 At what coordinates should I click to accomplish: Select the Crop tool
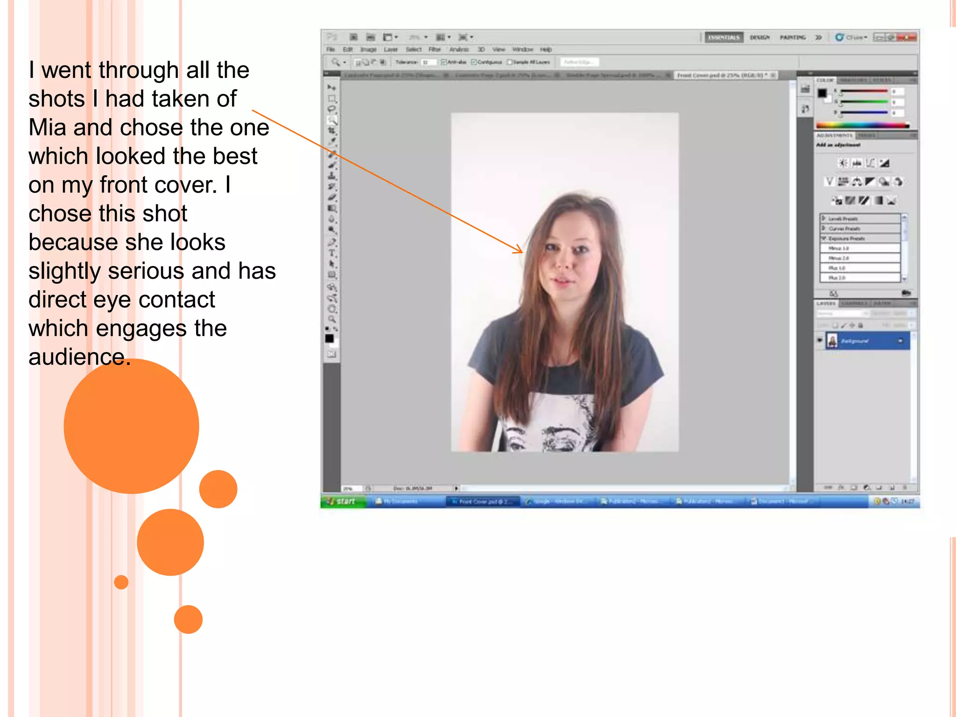tap(331, 131)
